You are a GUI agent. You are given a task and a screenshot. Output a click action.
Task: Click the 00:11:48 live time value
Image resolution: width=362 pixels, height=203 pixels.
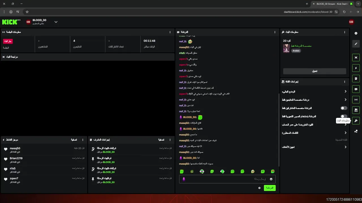(149, 41)
